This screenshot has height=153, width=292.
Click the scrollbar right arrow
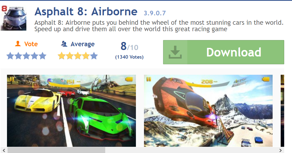[280, 150]
